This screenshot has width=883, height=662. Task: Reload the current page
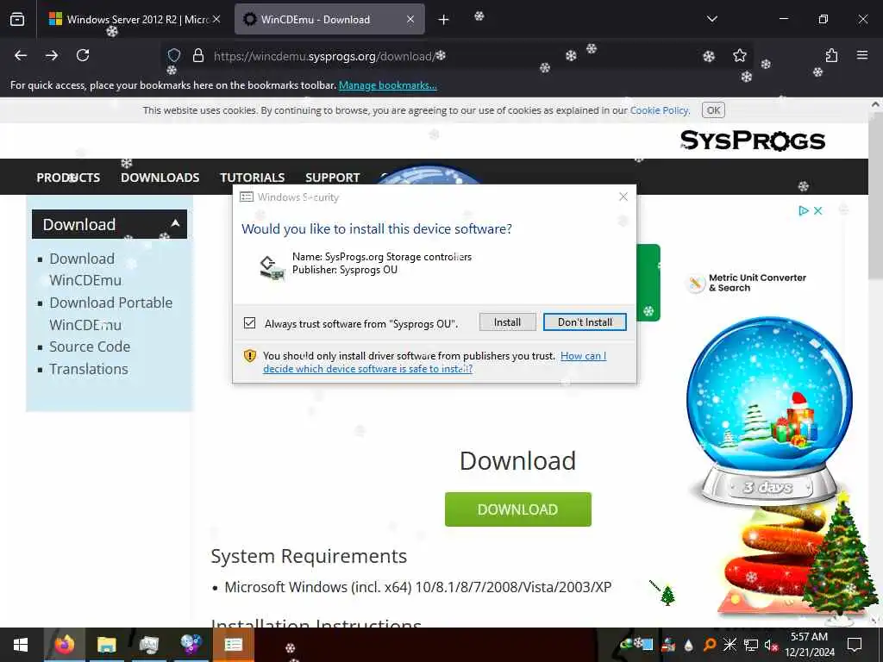click(x=83, y=55)
